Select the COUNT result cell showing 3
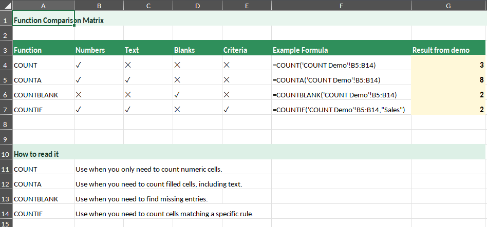487x227 pixels. tap(448, 65)
